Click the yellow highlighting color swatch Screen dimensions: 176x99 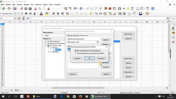(47, 13)
